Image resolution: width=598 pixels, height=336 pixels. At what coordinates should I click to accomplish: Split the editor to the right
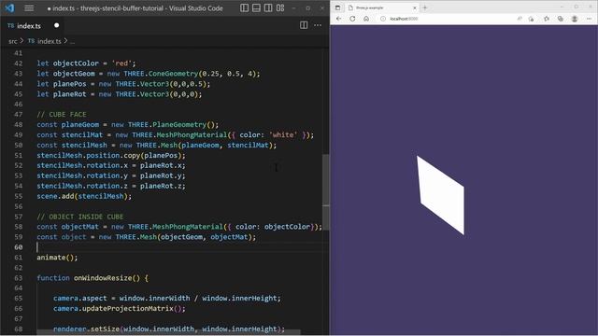pyautogui.click(x=304, y=25)
